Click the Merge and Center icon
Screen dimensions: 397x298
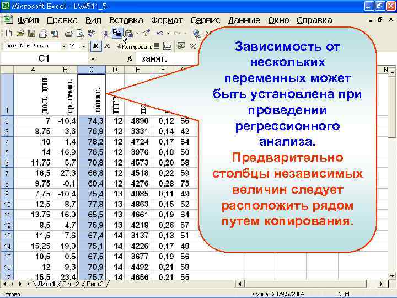click(168, 46)
